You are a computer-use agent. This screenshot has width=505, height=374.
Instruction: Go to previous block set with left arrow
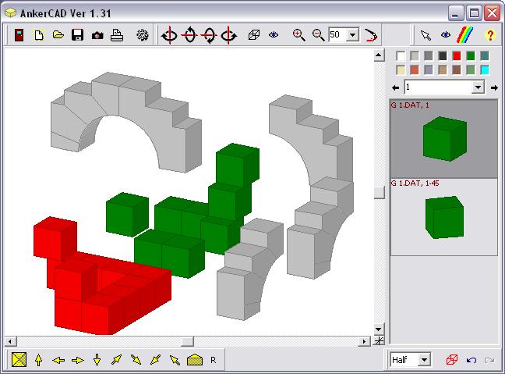coord(395,87)
